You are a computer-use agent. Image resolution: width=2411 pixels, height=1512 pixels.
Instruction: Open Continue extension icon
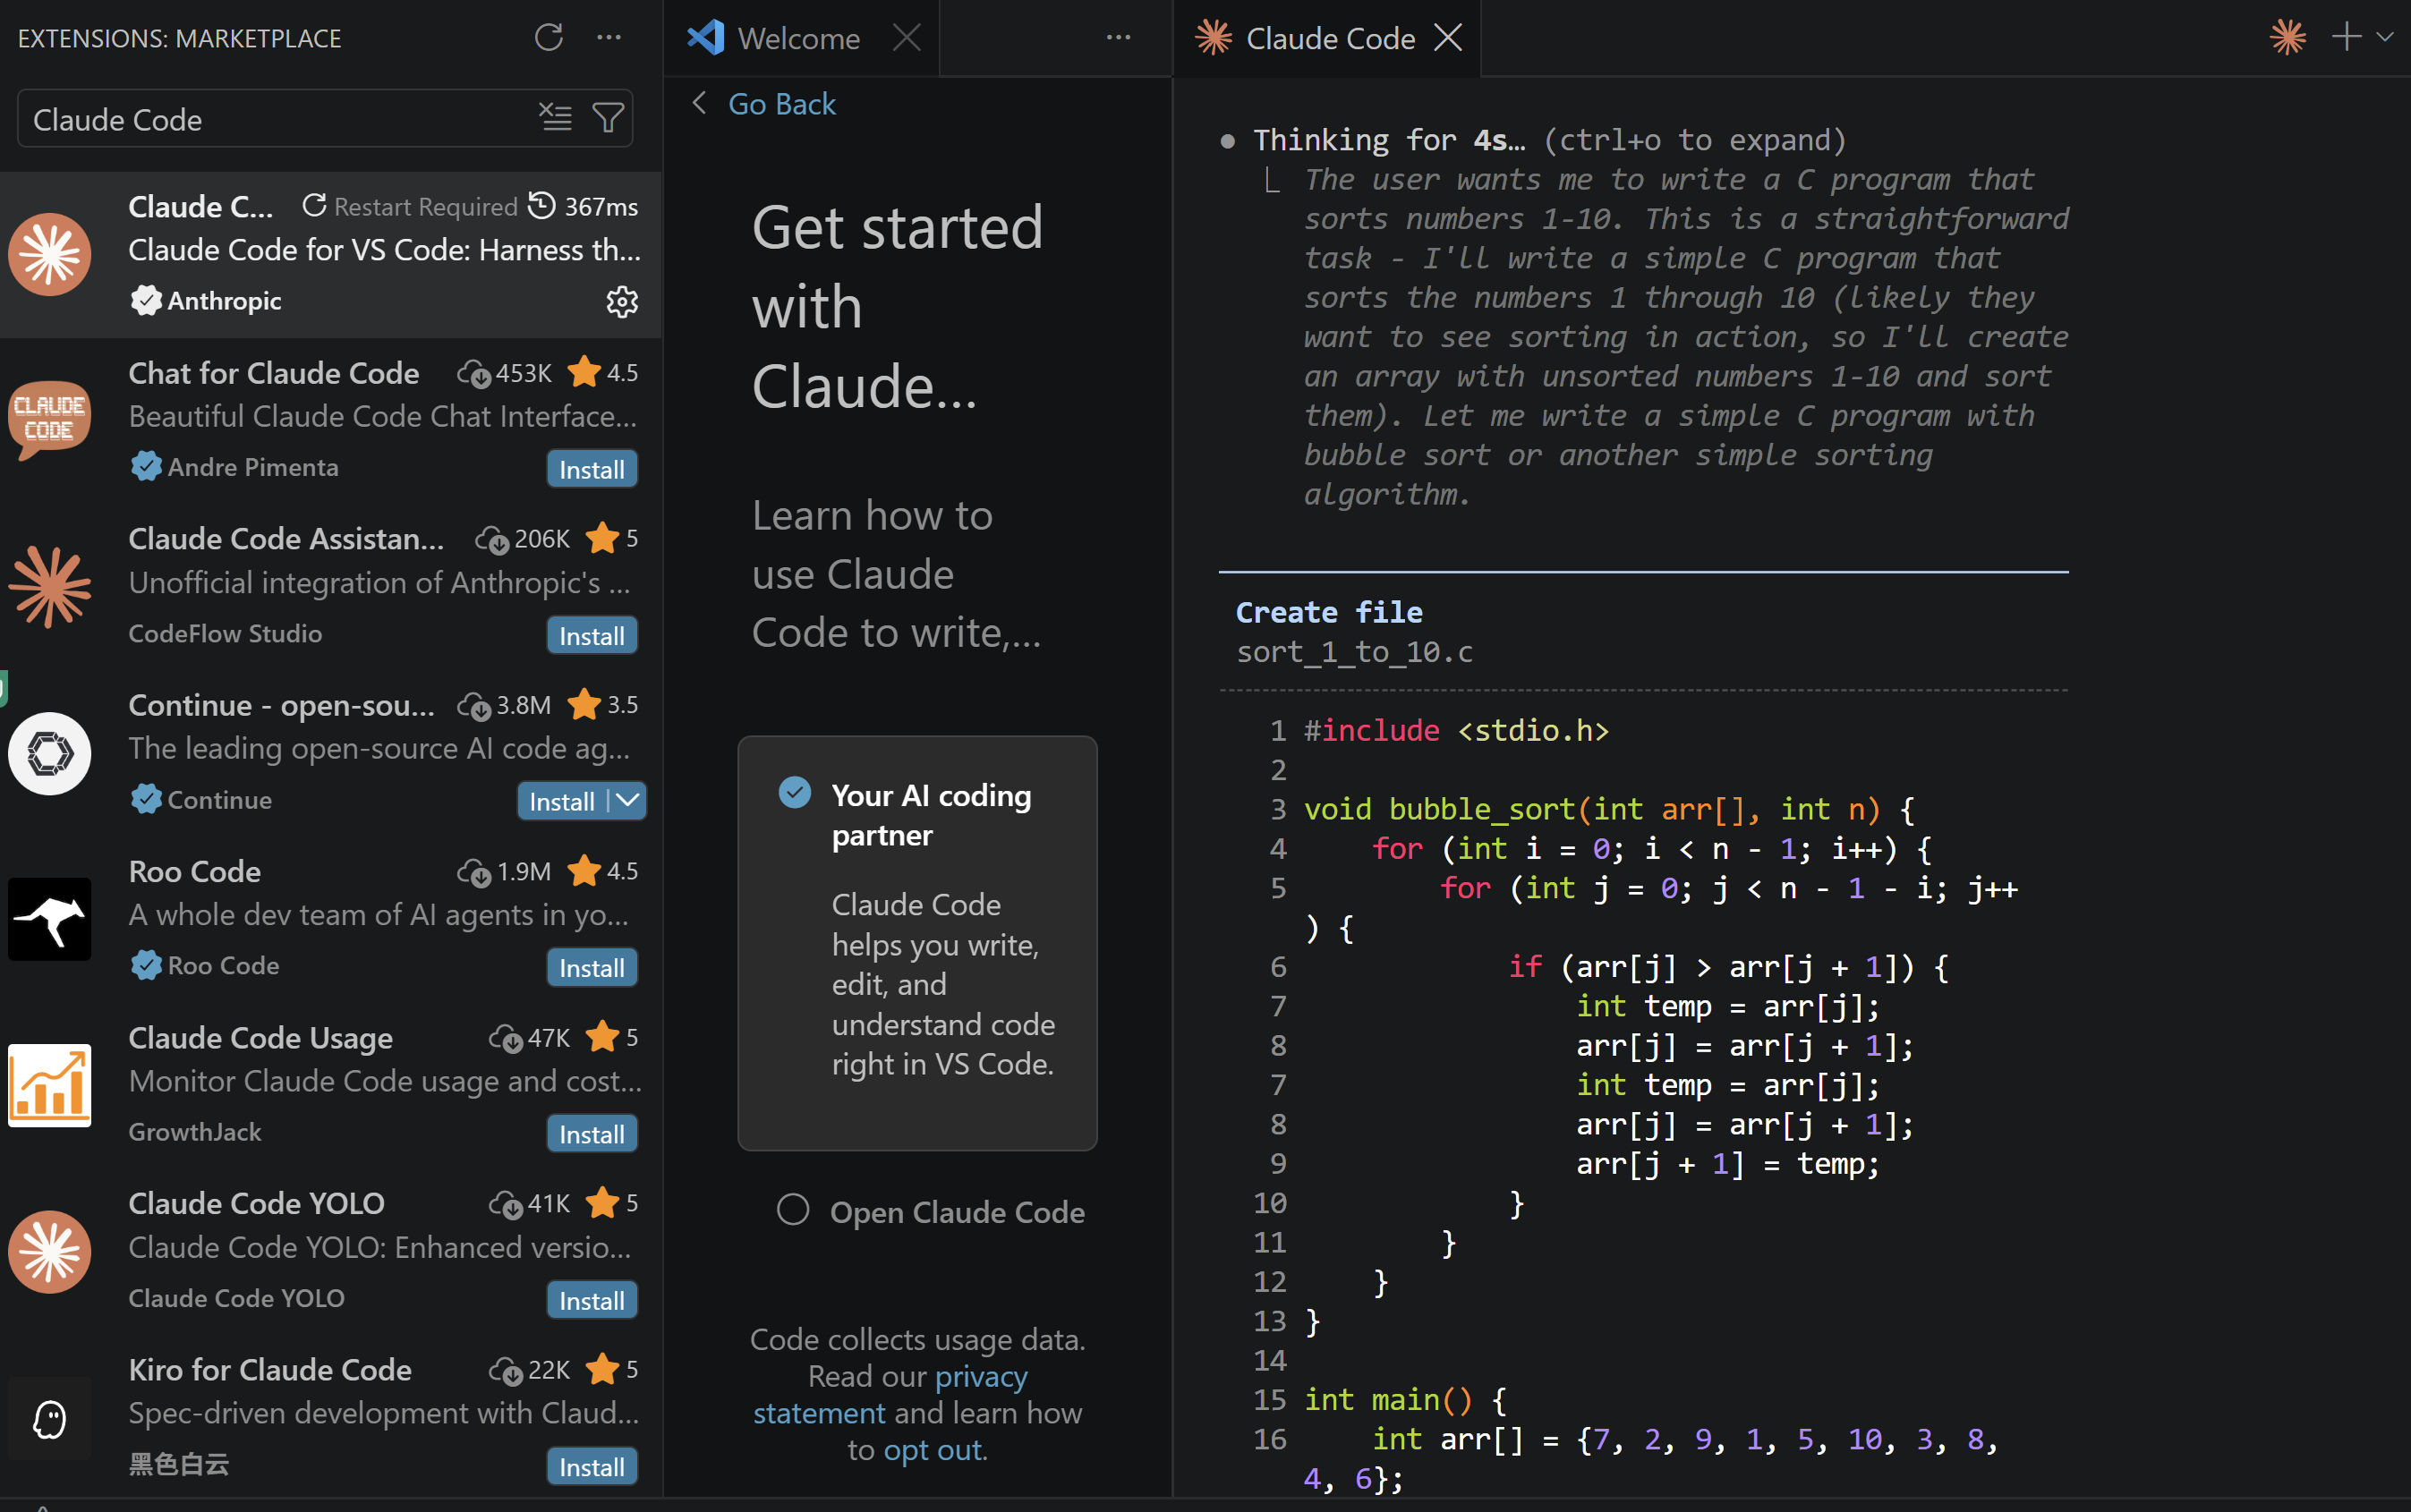pos(50,753)
